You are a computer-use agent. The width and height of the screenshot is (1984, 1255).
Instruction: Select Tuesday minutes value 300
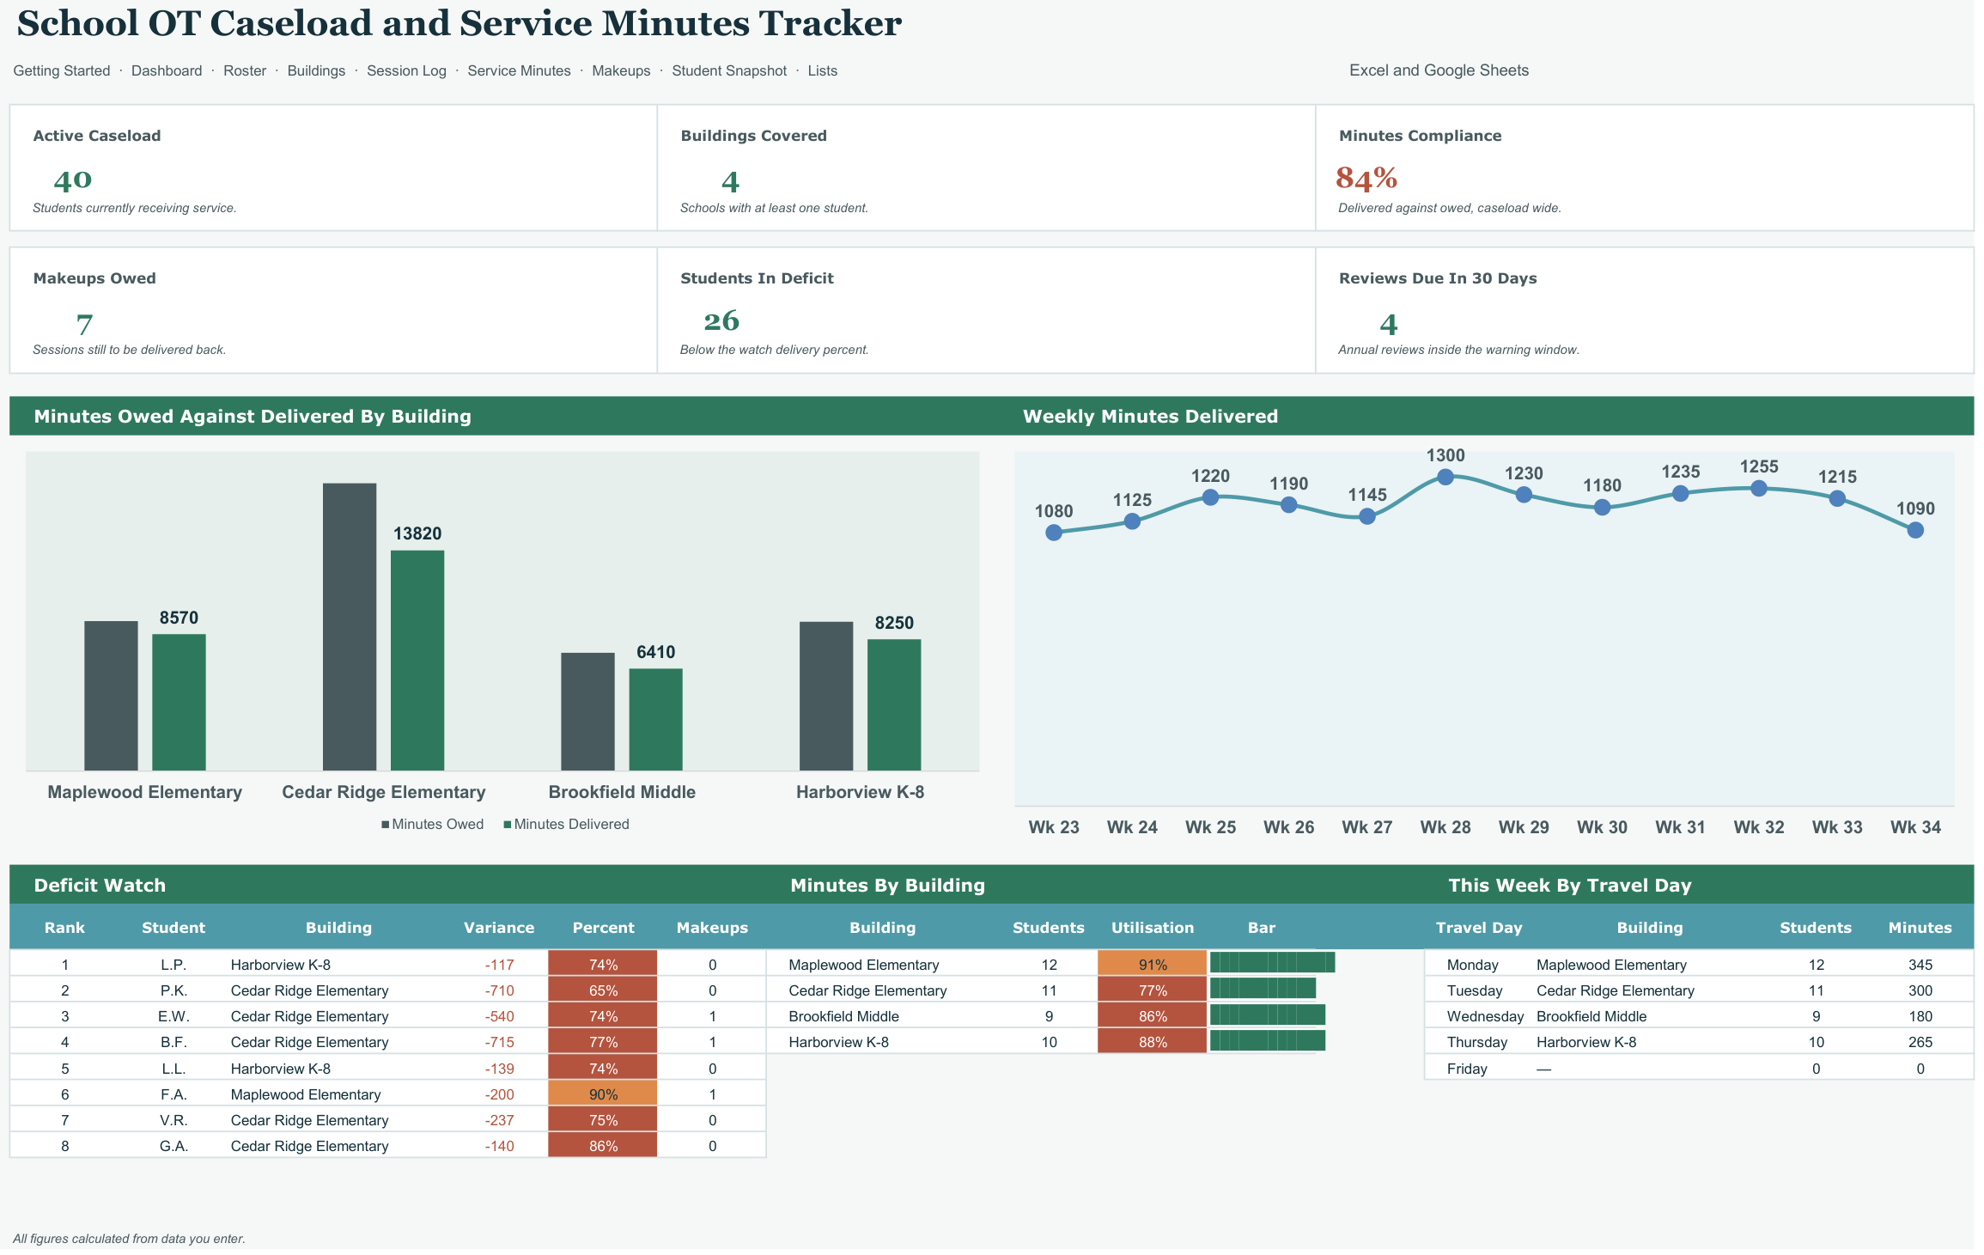tap(1920, 990)
